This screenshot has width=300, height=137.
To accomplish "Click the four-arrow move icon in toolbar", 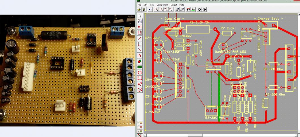I will 200,9.
